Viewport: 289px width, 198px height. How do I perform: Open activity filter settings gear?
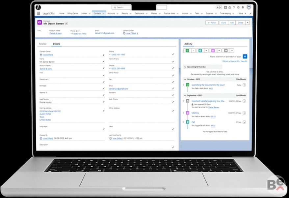tap(245, 56)
